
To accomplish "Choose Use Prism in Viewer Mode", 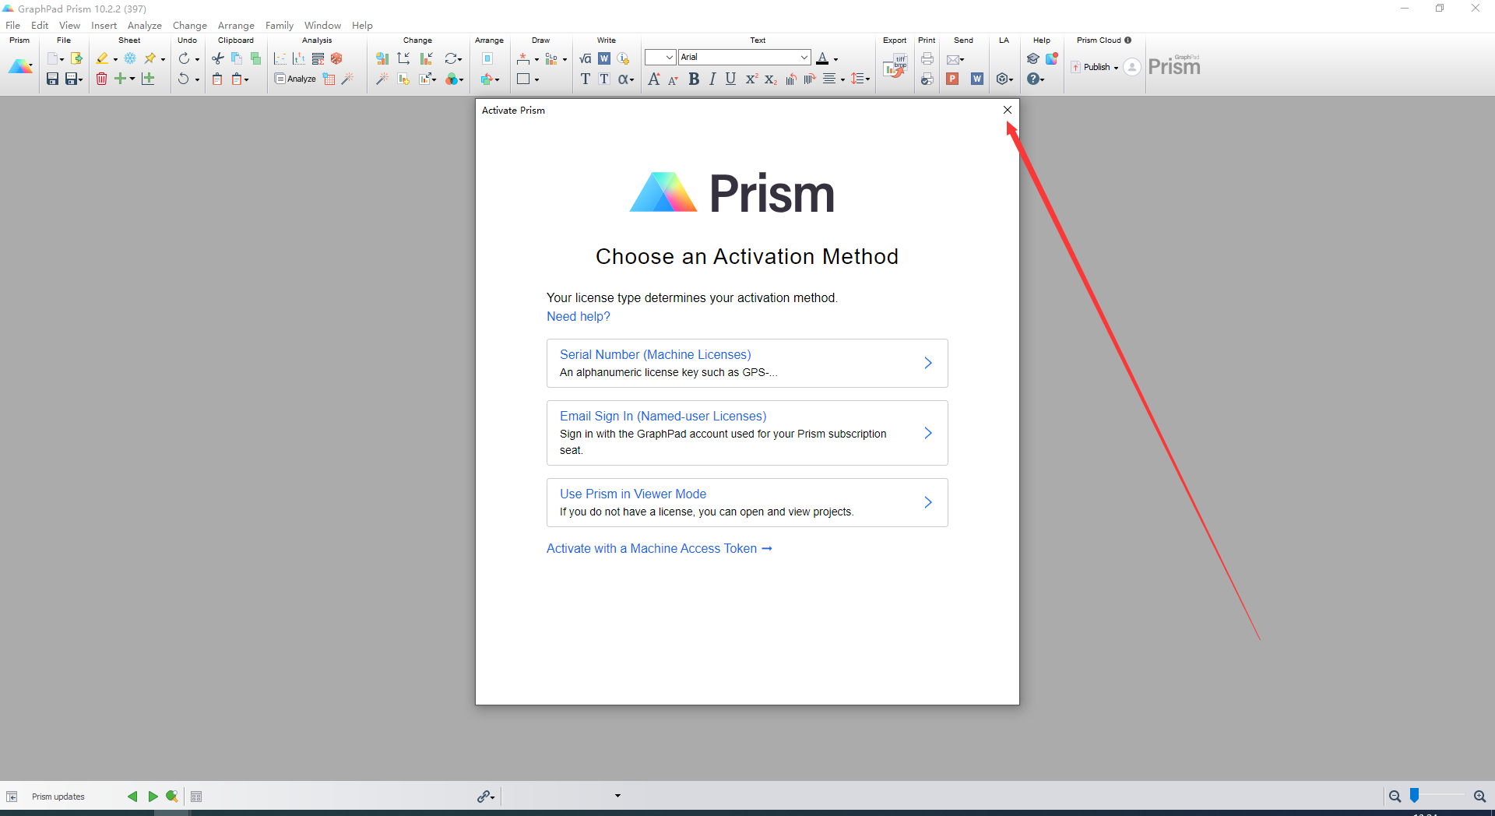I will tap(632, 494).
